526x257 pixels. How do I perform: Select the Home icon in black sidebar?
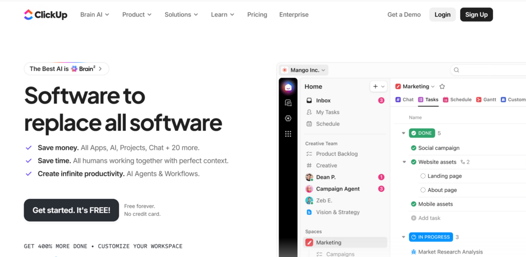pos(288,87)
